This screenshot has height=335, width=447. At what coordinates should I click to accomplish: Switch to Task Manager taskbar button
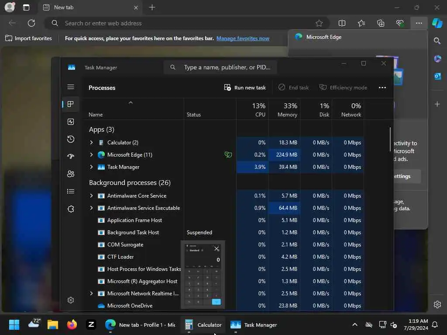coord(254,325)
